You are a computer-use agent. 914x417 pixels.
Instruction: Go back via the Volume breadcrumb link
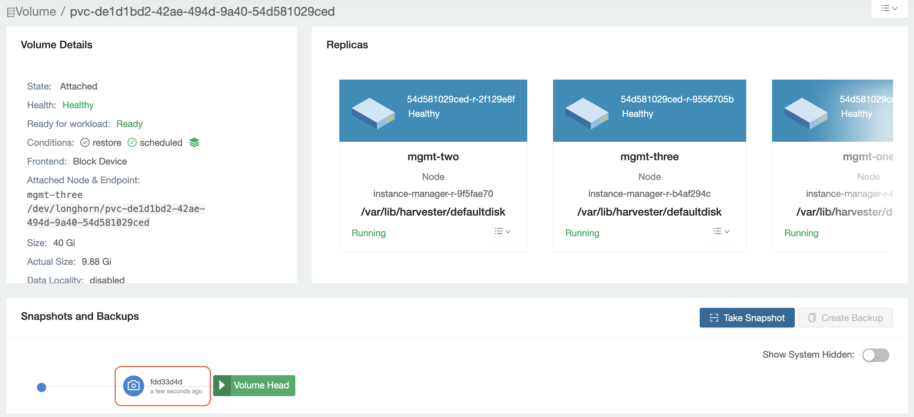[35, 12]
